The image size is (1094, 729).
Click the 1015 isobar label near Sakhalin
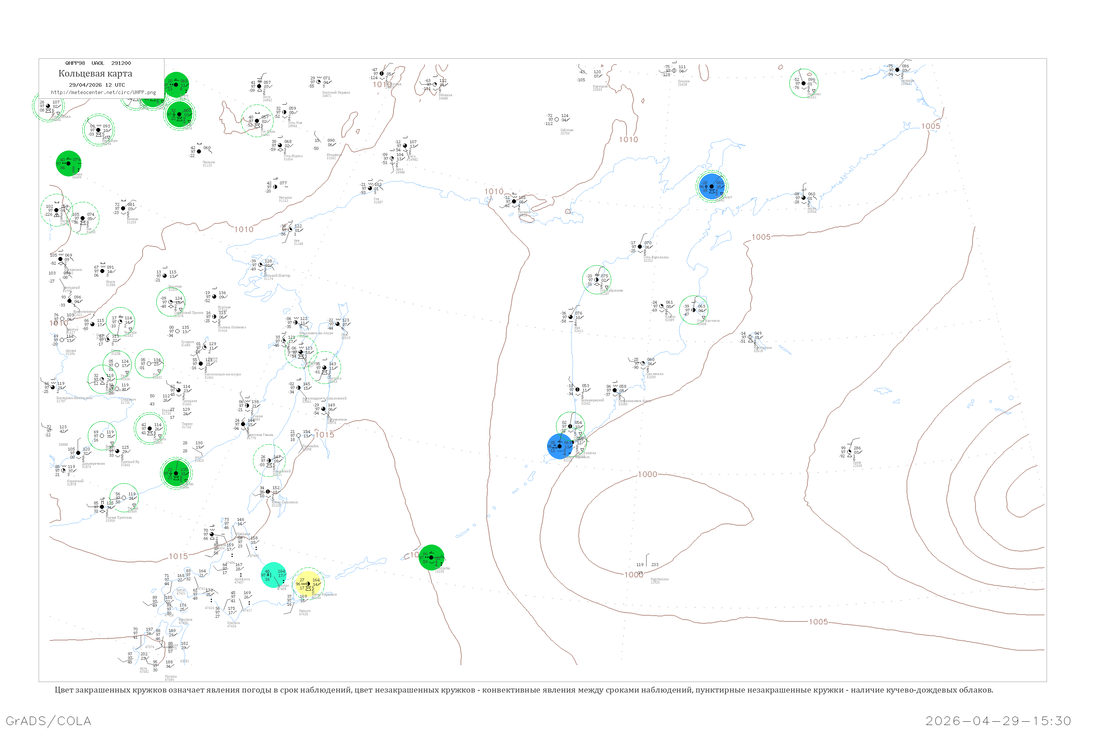pos(325,435)
